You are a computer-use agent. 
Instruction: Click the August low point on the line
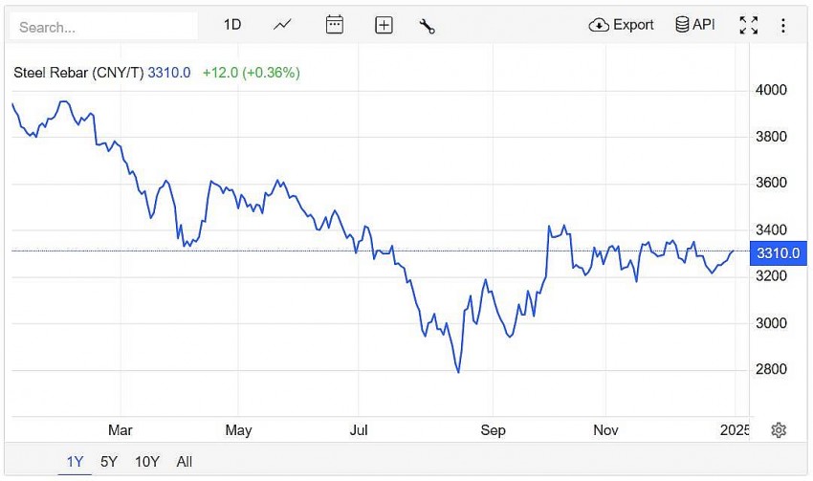click(x=459, y=372)
